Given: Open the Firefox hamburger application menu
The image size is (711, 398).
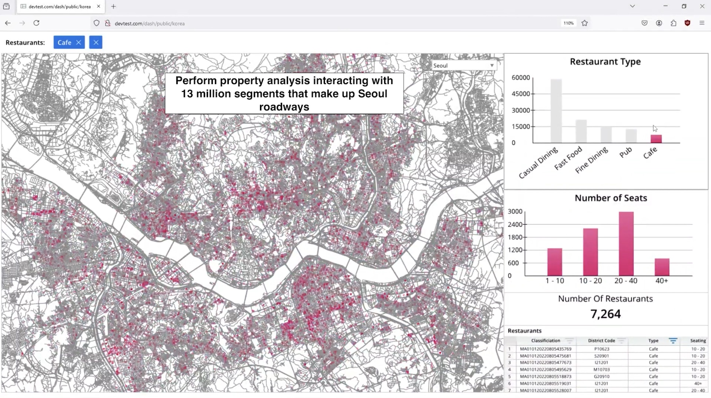Looking at the screenshot, I should 702,23.
